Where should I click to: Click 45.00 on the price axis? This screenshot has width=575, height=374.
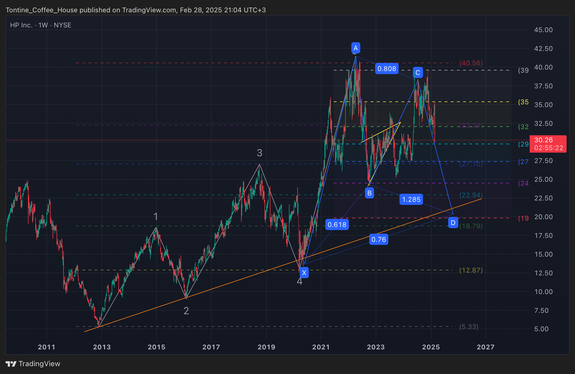[x=543, y=30]
